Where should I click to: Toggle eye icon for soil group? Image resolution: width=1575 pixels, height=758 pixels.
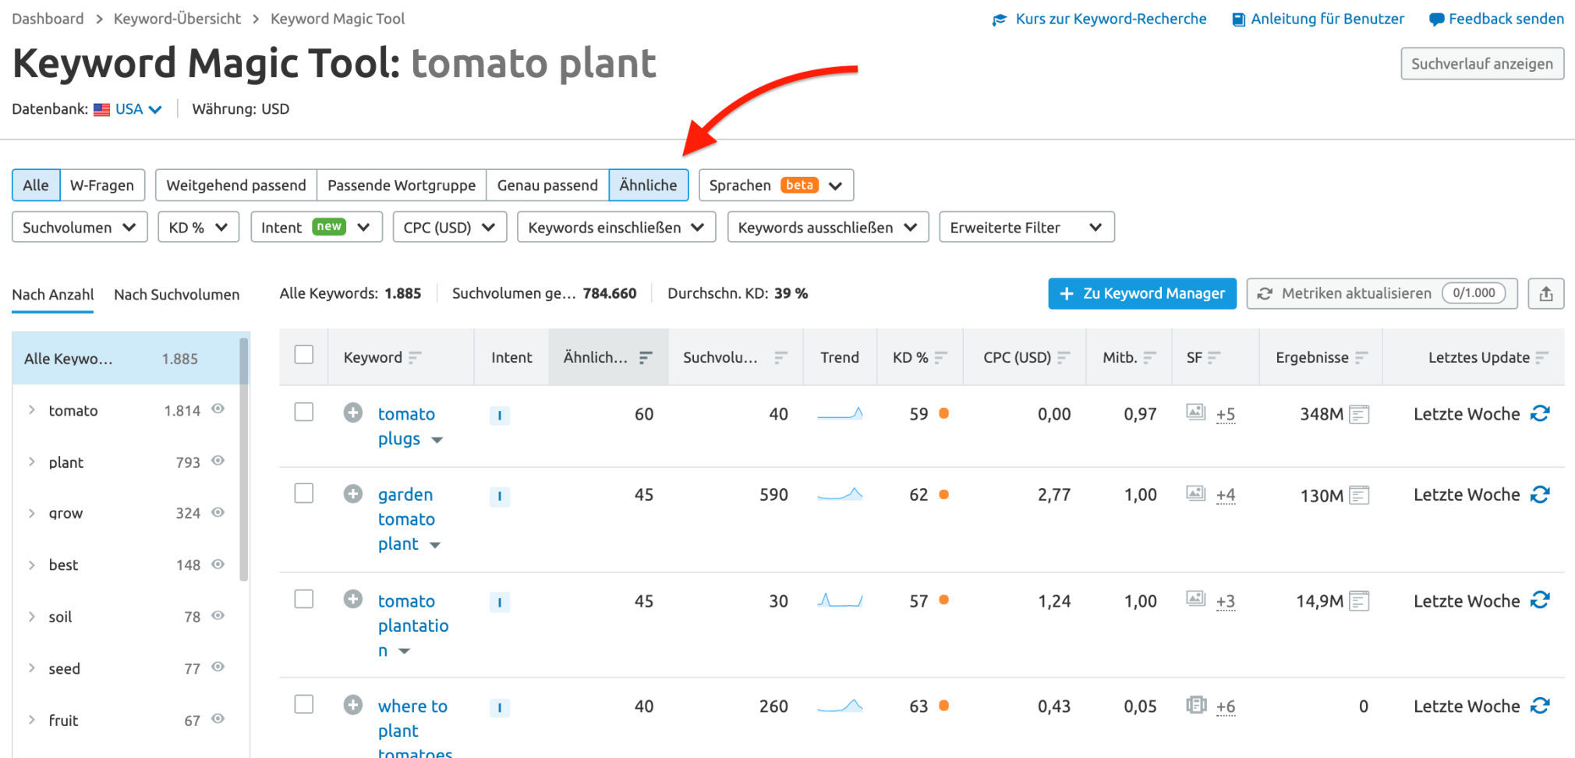[x=218, y=615]
